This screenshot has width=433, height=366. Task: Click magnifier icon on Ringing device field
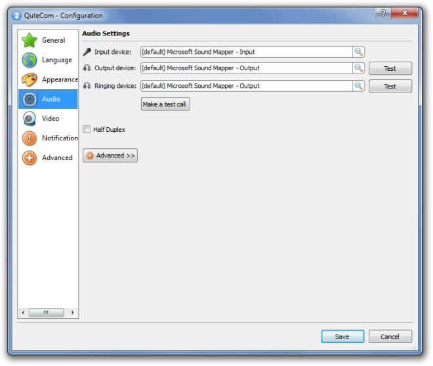pyautogui.click(x=358, y=86)
